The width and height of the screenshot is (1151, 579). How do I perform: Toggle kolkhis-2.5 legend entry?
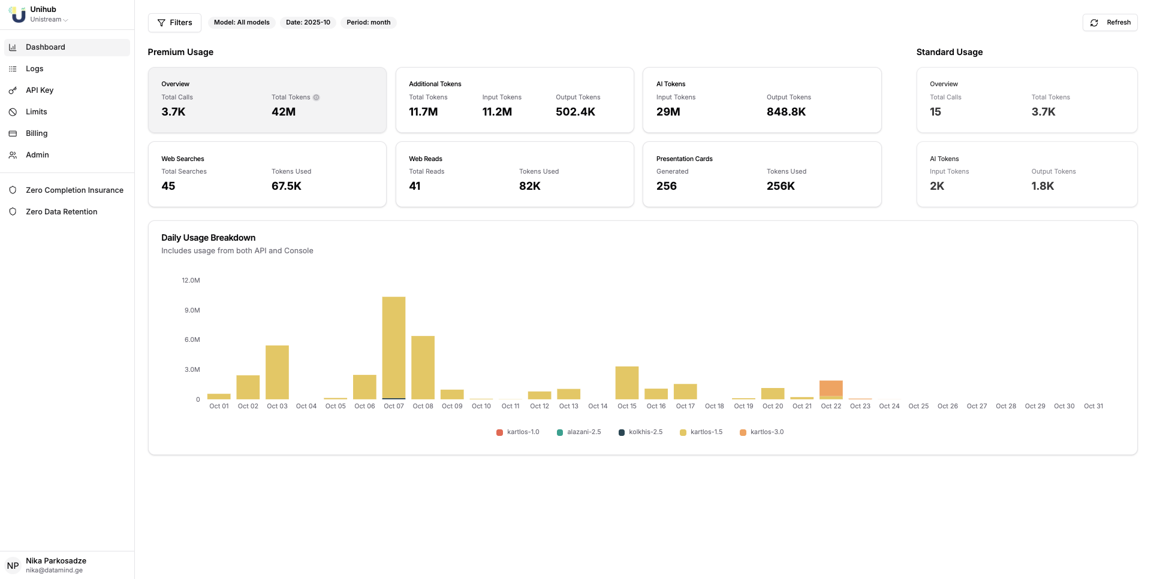point(640,432)
